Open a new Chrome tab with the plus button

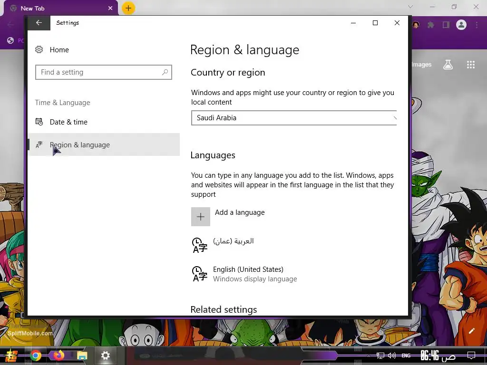(x=128, y=8)
